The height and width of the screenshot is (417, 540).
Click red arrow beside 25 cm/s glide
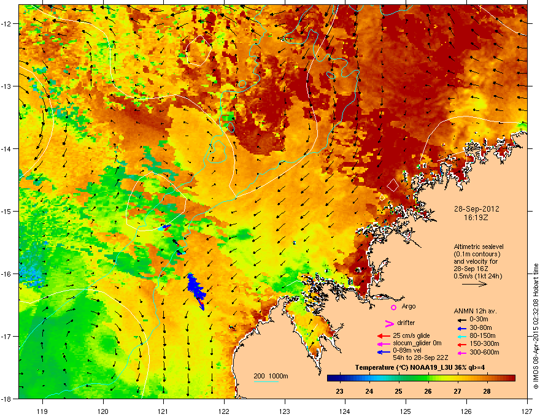coord(384,336)
